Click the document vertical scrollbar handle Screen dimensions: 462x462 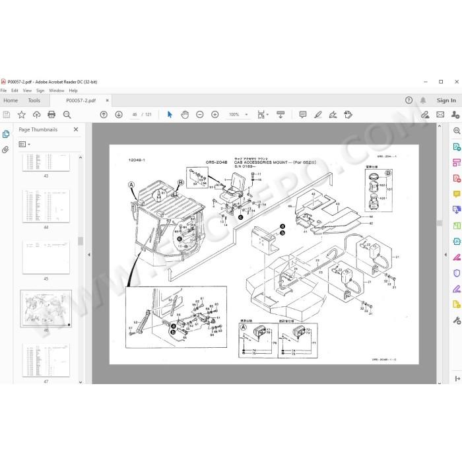440,223
